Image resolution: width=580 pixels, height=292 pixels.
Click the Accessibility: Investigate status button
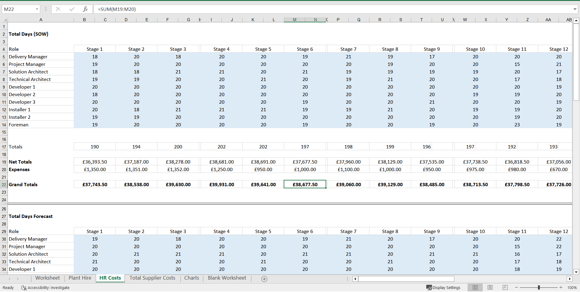point(45,287)
